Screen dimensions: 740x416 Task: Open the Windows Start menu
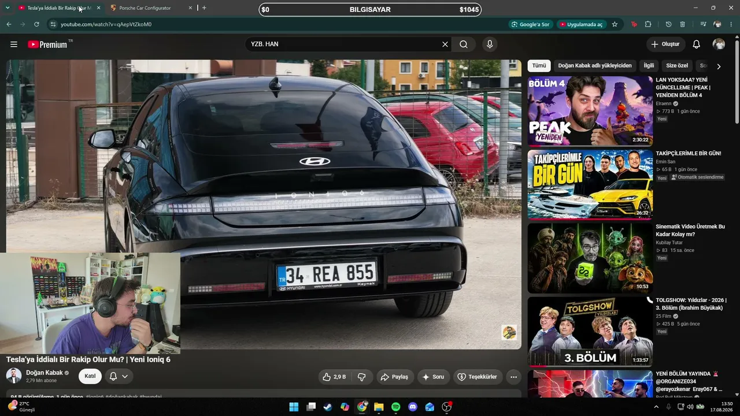coord(294,407)
